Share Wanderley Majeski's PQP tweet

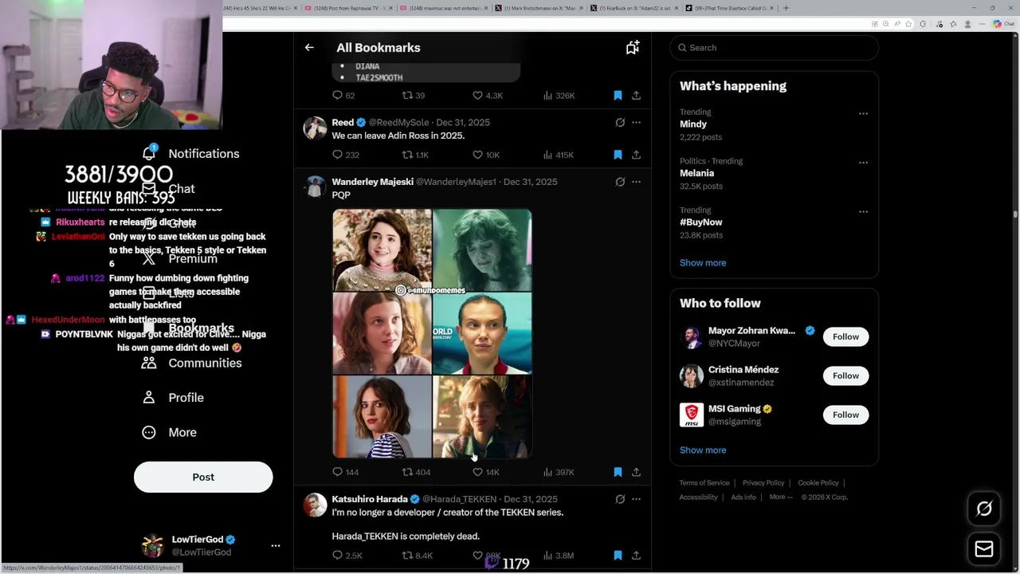coord(636,472)
